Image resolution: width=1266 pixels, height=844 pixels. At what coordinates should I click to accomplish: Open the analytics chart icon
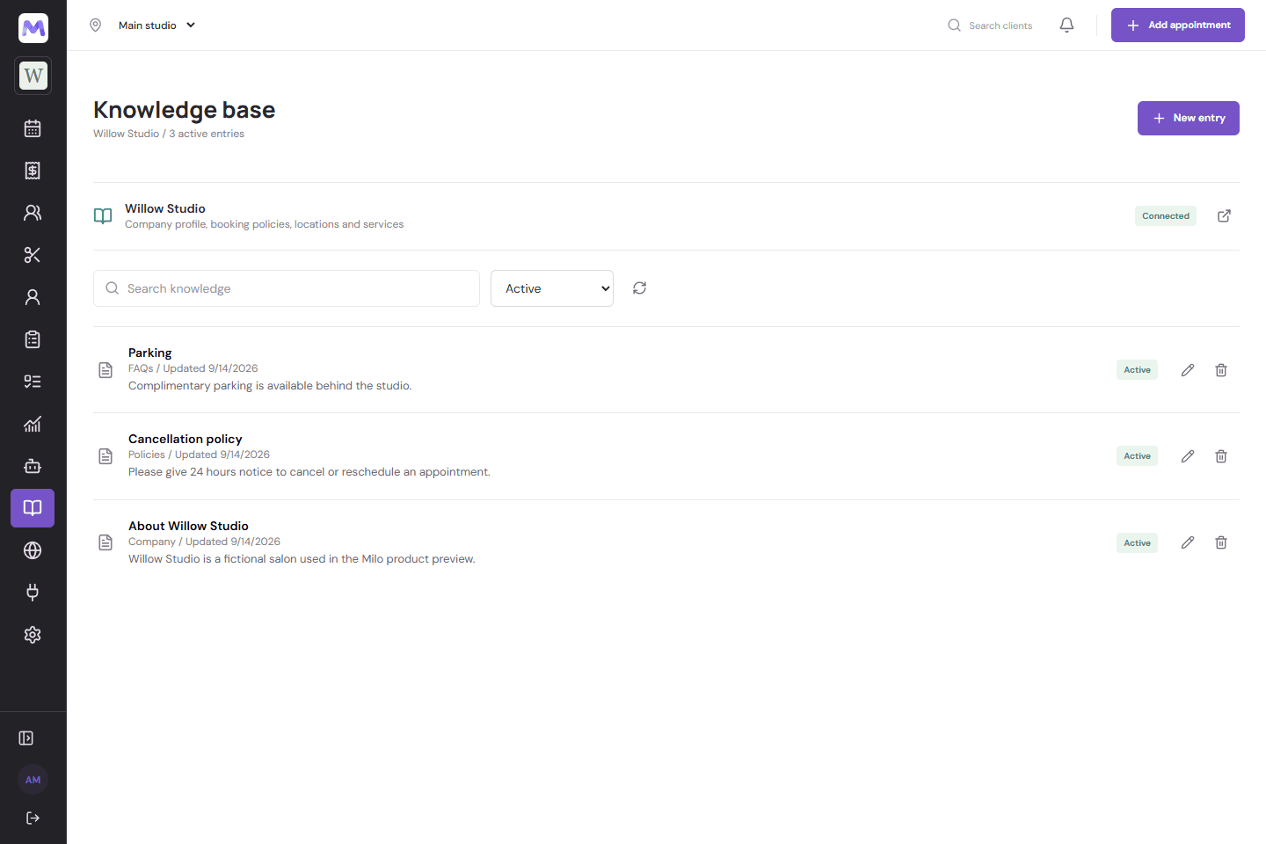33,424
